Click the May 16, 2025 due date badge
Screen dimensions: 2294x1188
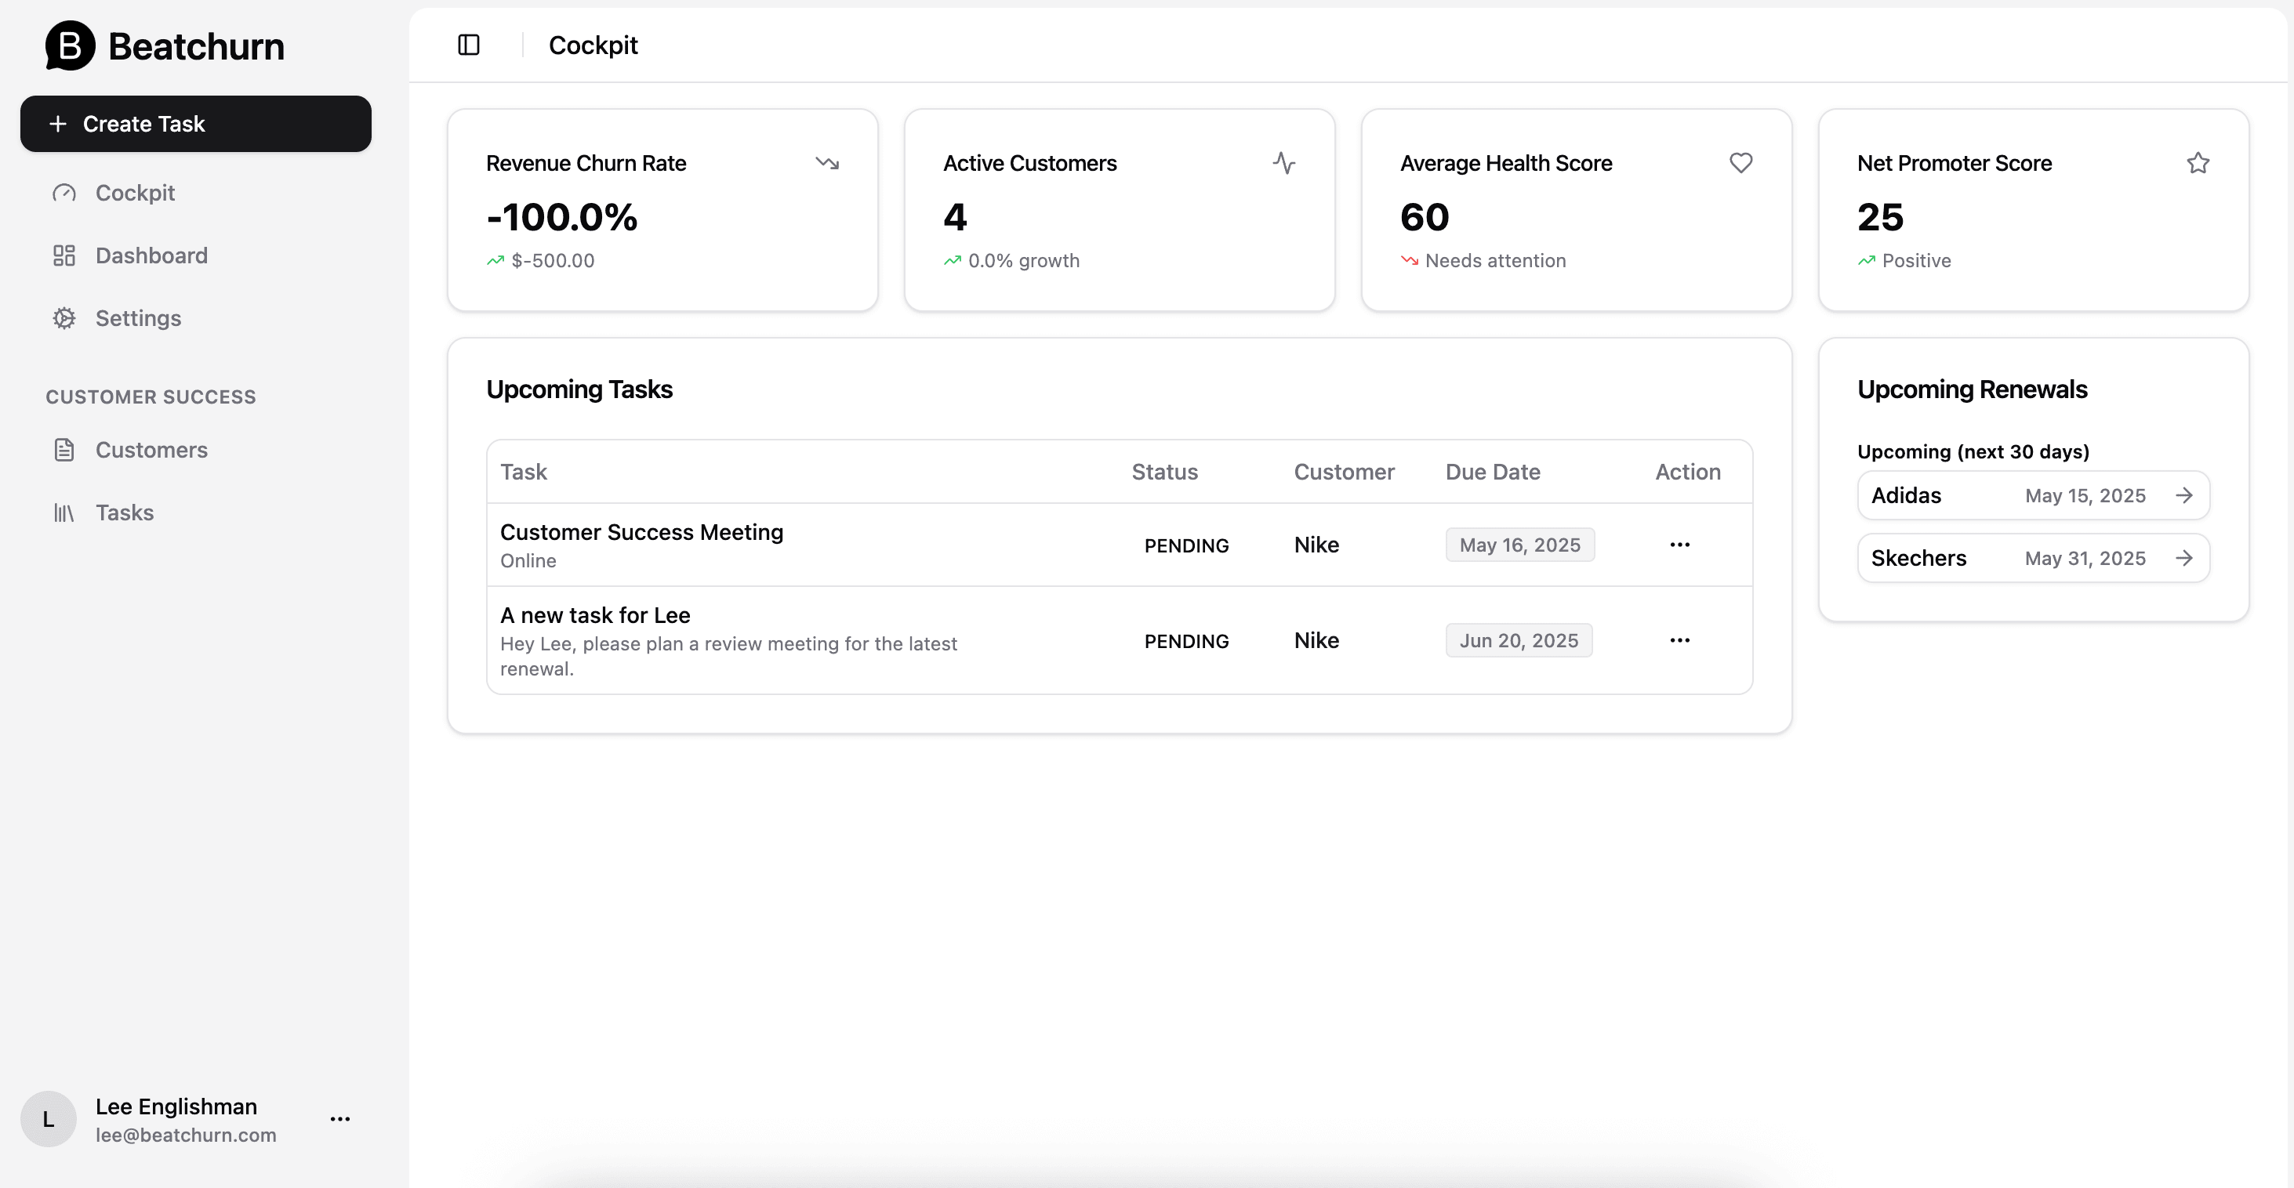click(1519, 545)
